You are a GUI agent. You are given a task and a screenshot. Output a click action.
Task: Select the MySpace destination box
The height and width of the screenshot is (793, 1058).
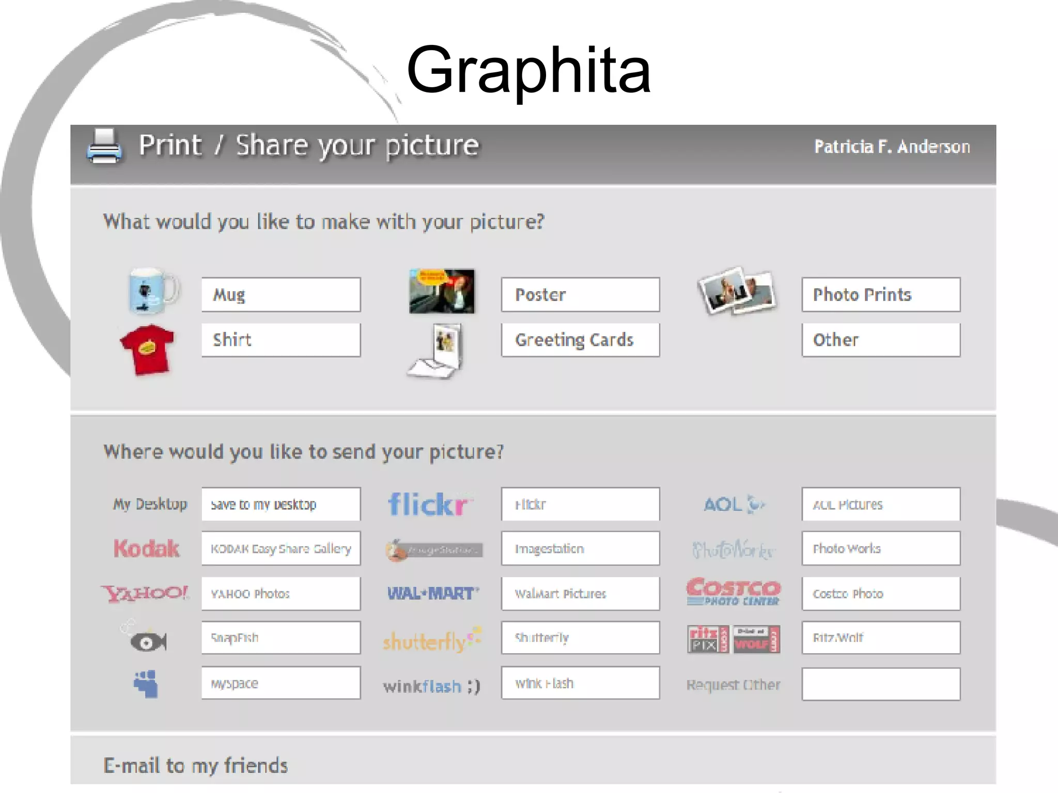(281, 683)
